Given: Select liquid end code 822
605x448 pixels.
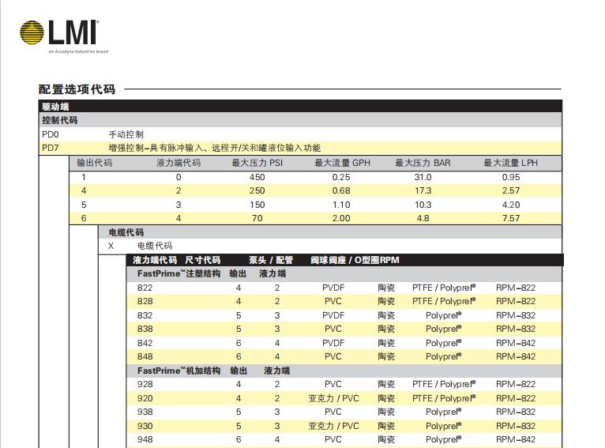Looking at the screenshot, I should click(x=145, y=288).
